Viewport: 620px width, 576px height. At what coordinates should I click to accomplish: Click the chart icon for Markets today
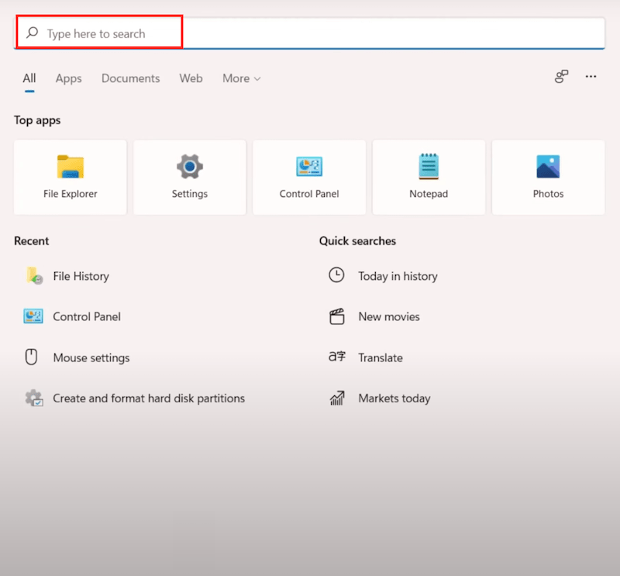click(337, 398)
